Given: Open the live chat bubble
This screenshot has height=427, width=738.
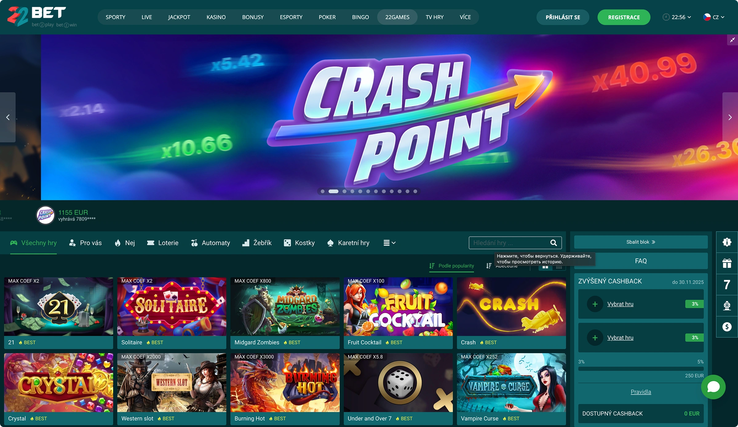Looking at the screenshot, I should 713,387.
